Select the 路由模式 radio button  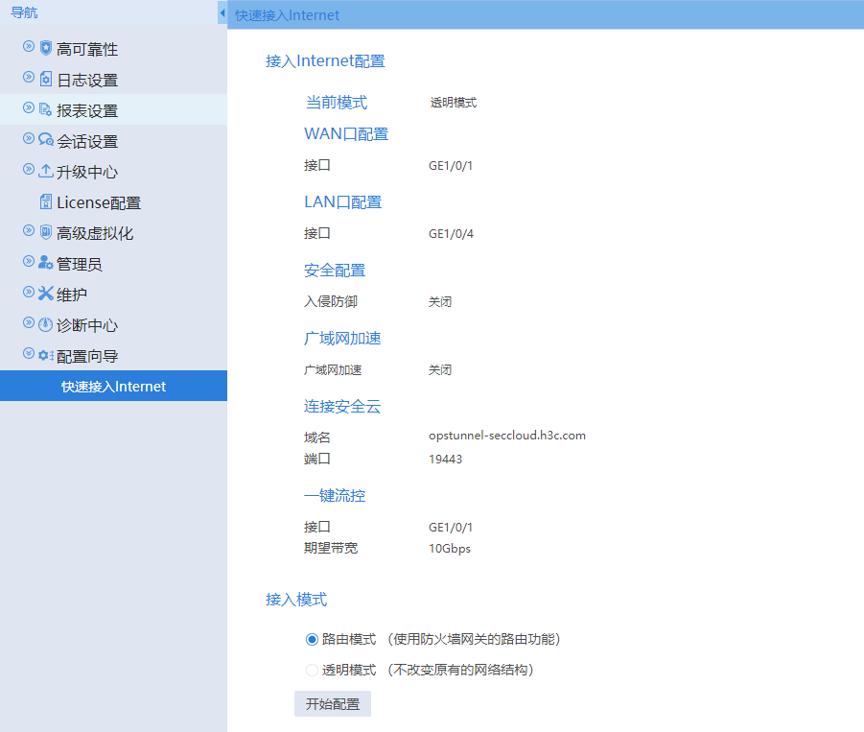tap(312, 639)
